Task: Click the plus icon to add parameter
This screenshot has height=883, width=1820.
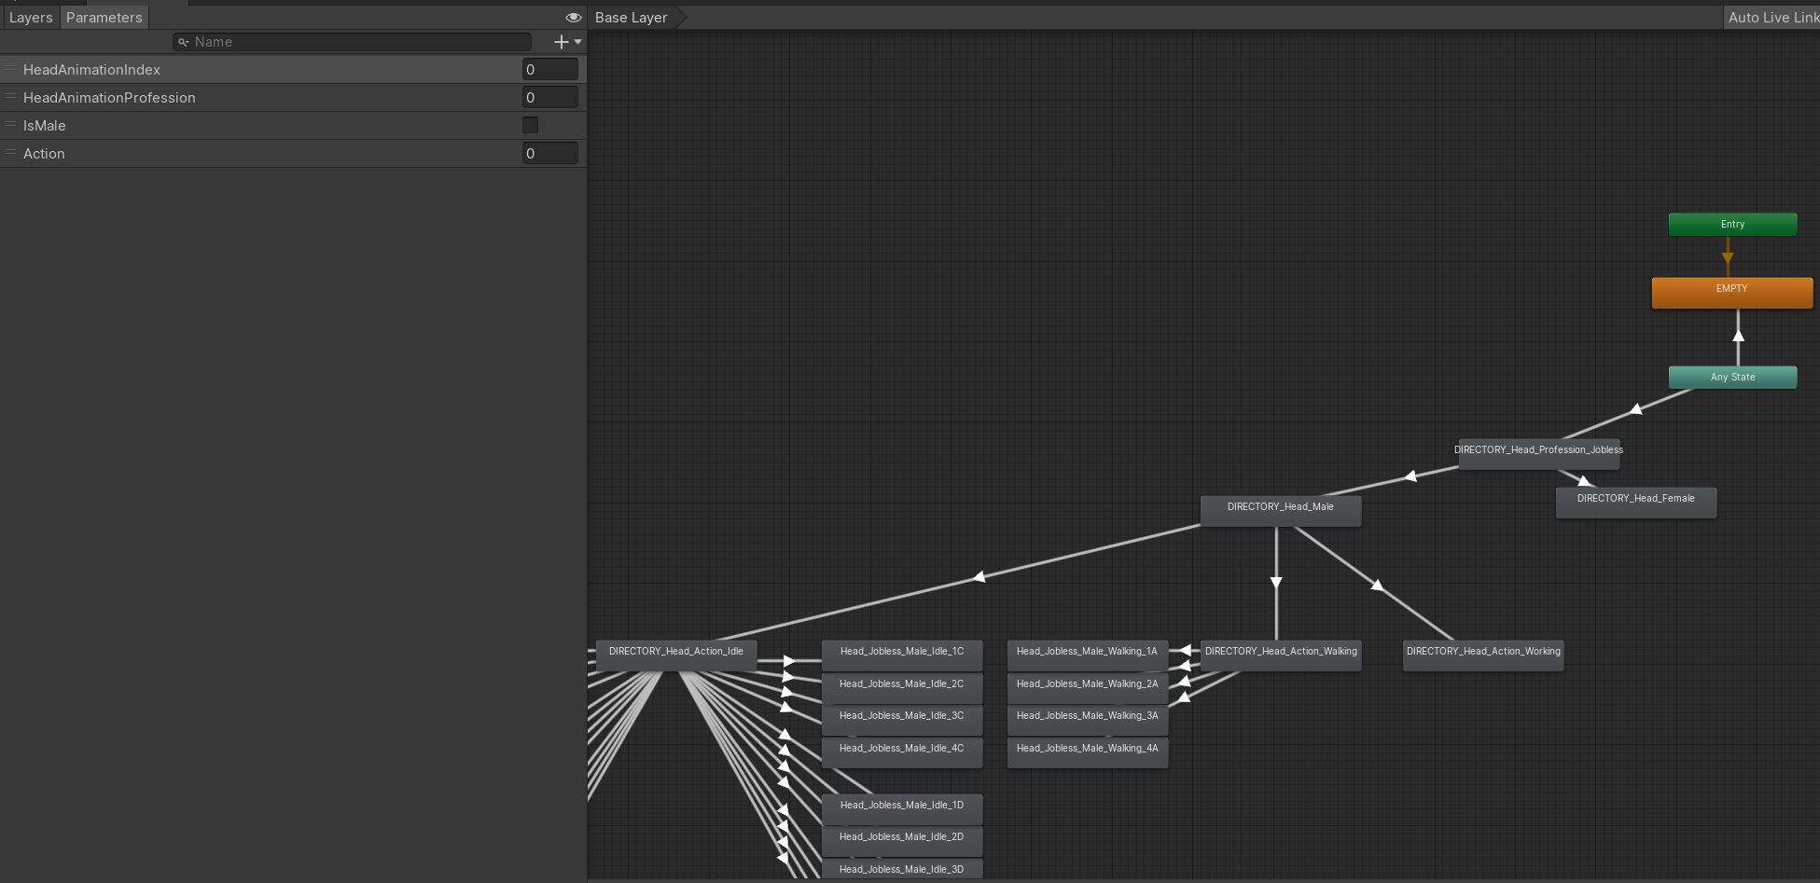Action: [561, 42]
